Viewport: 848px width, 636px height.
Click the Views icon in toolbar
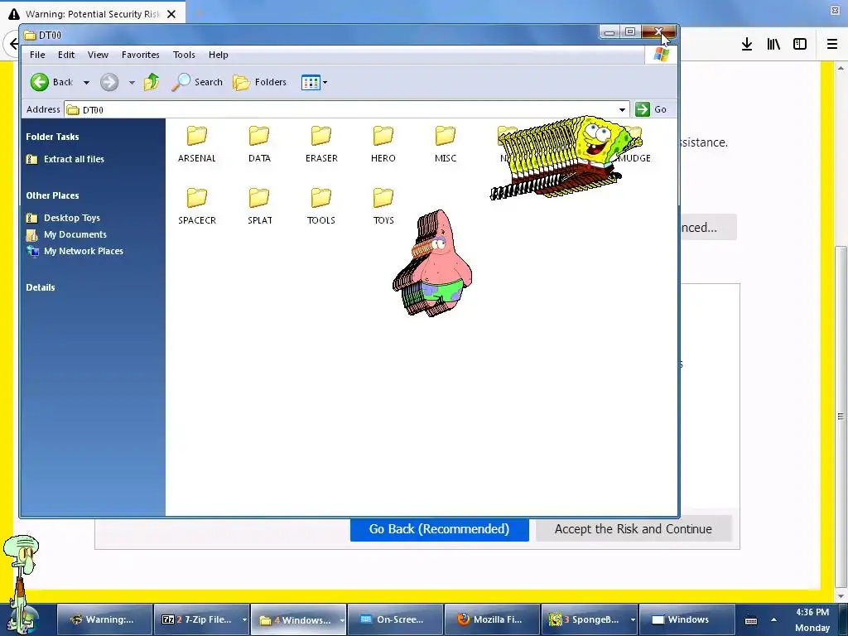[311, 83]
